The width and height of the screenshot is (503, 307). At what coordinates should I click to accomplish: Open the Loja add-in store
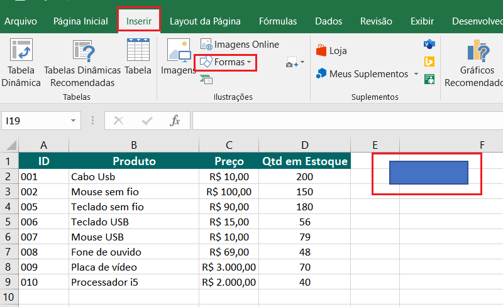[x=332, y=51]
